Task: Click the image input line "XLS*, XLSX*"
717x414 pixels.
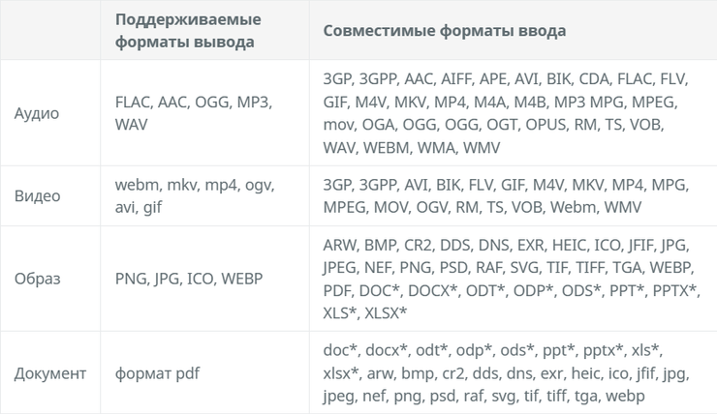Action: point(365,314)
